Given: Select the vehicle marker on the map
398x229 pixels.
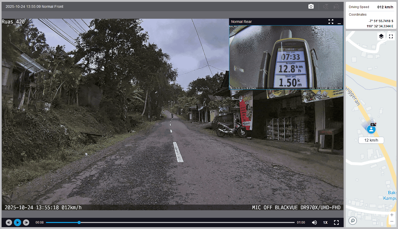Looking at the screenshot, I should tap(371, 129).
